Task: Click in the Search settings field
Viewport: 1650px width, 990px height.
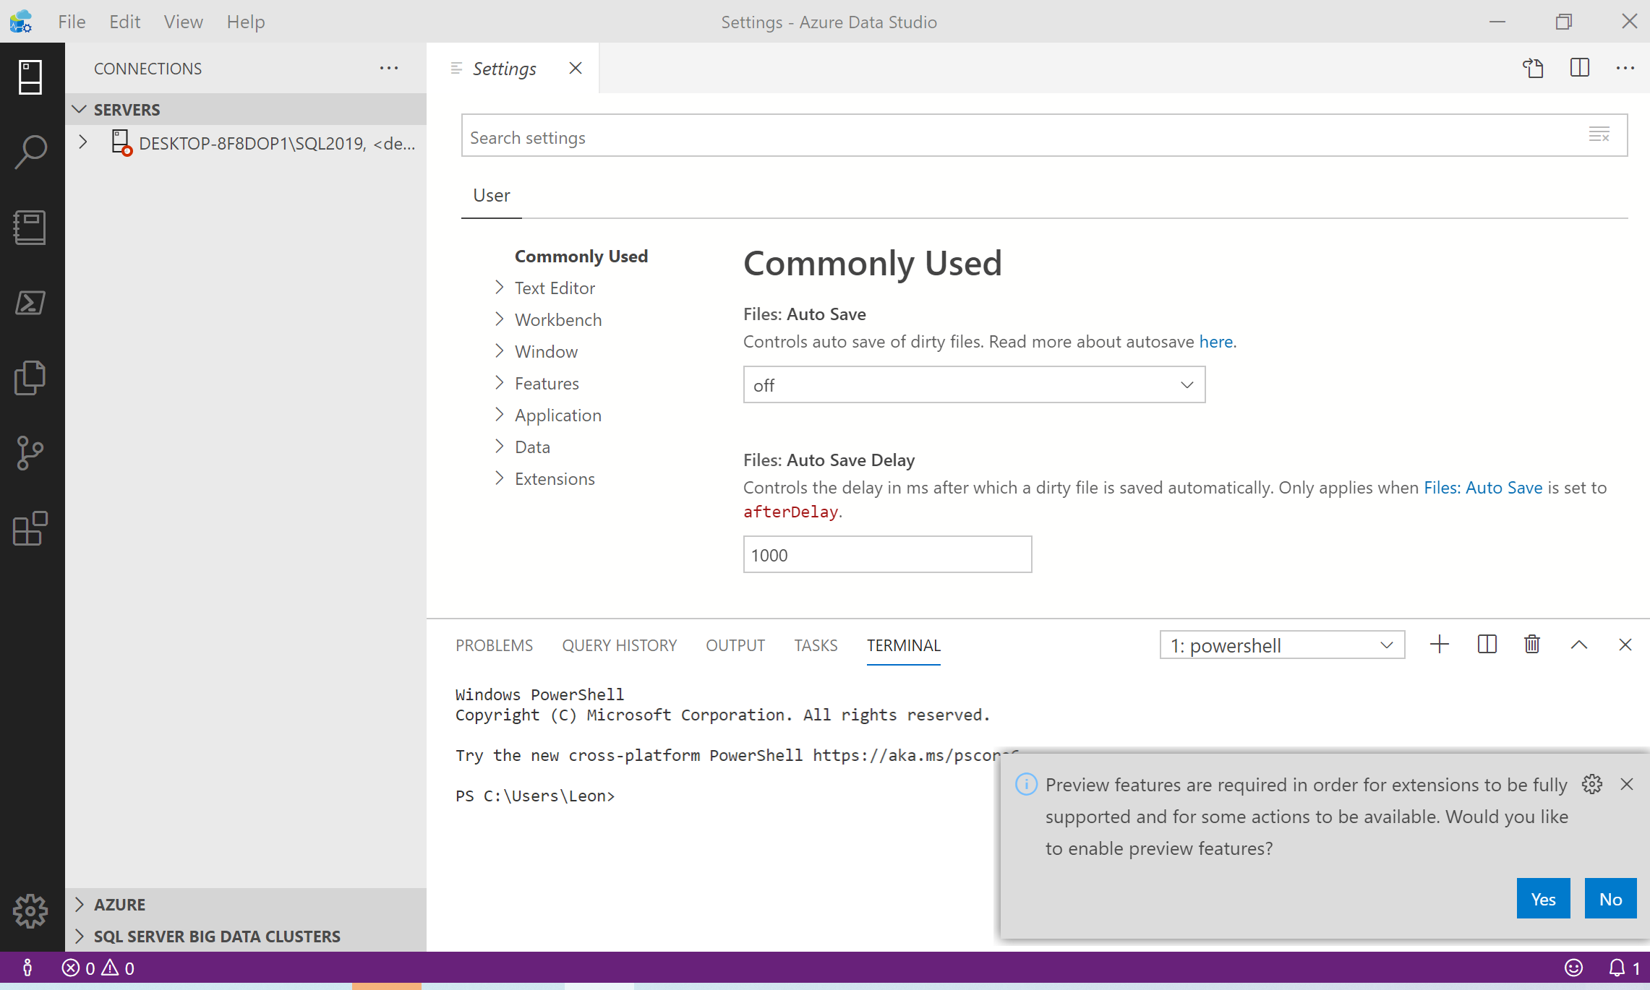Action: 1012,137
